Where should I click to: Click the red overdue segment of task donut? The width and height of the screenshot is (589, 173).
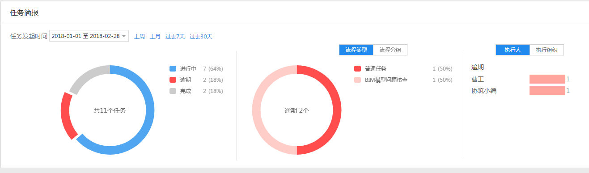66,115
